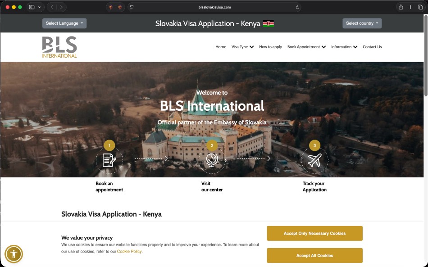The image size is (428, 267).
Task: Open the Select Language dropdown
Action: [x=64, y=23]
